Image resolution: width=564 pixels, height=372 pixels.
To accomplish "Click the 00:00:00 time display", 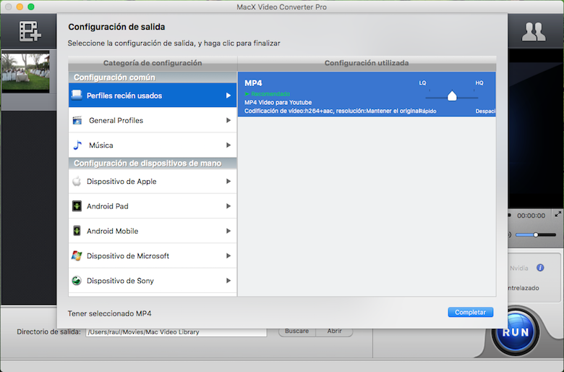I will click(x=531, y=216).
